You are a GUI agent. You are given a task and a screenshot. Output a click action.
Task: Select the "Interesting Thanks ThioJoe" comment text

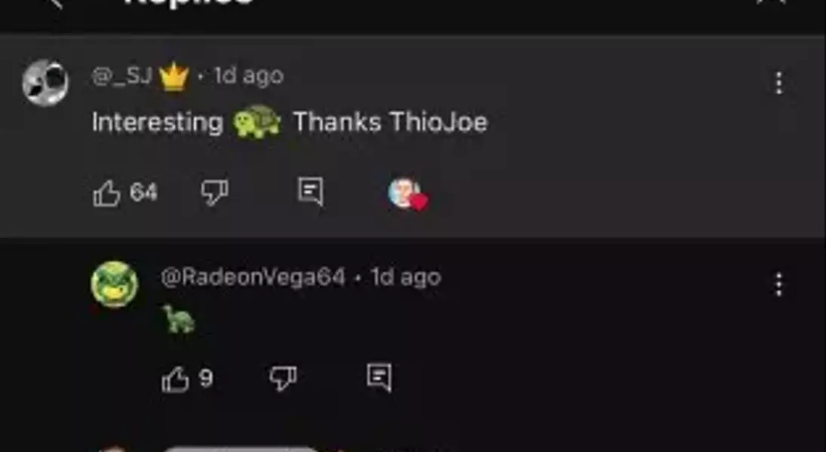[x=290, y=123]
